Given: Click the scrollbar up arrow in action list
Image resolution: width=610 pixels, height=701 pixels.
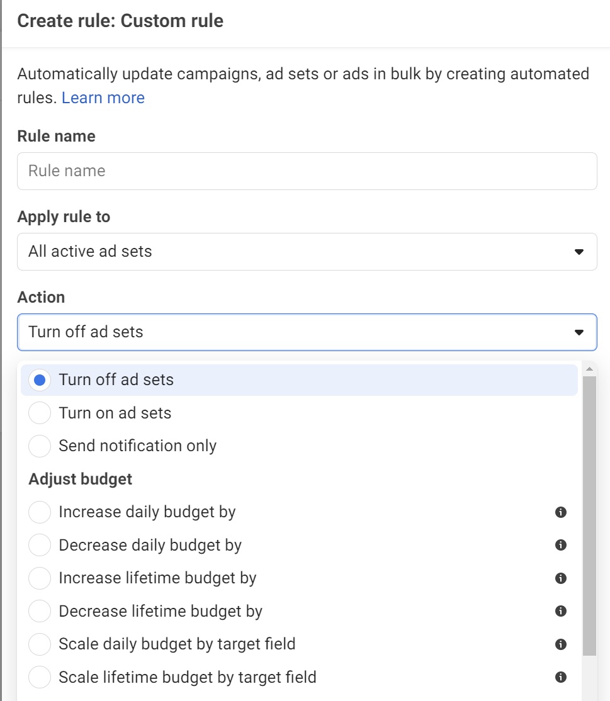Looking at the screenshot, I should coord(589,369).
